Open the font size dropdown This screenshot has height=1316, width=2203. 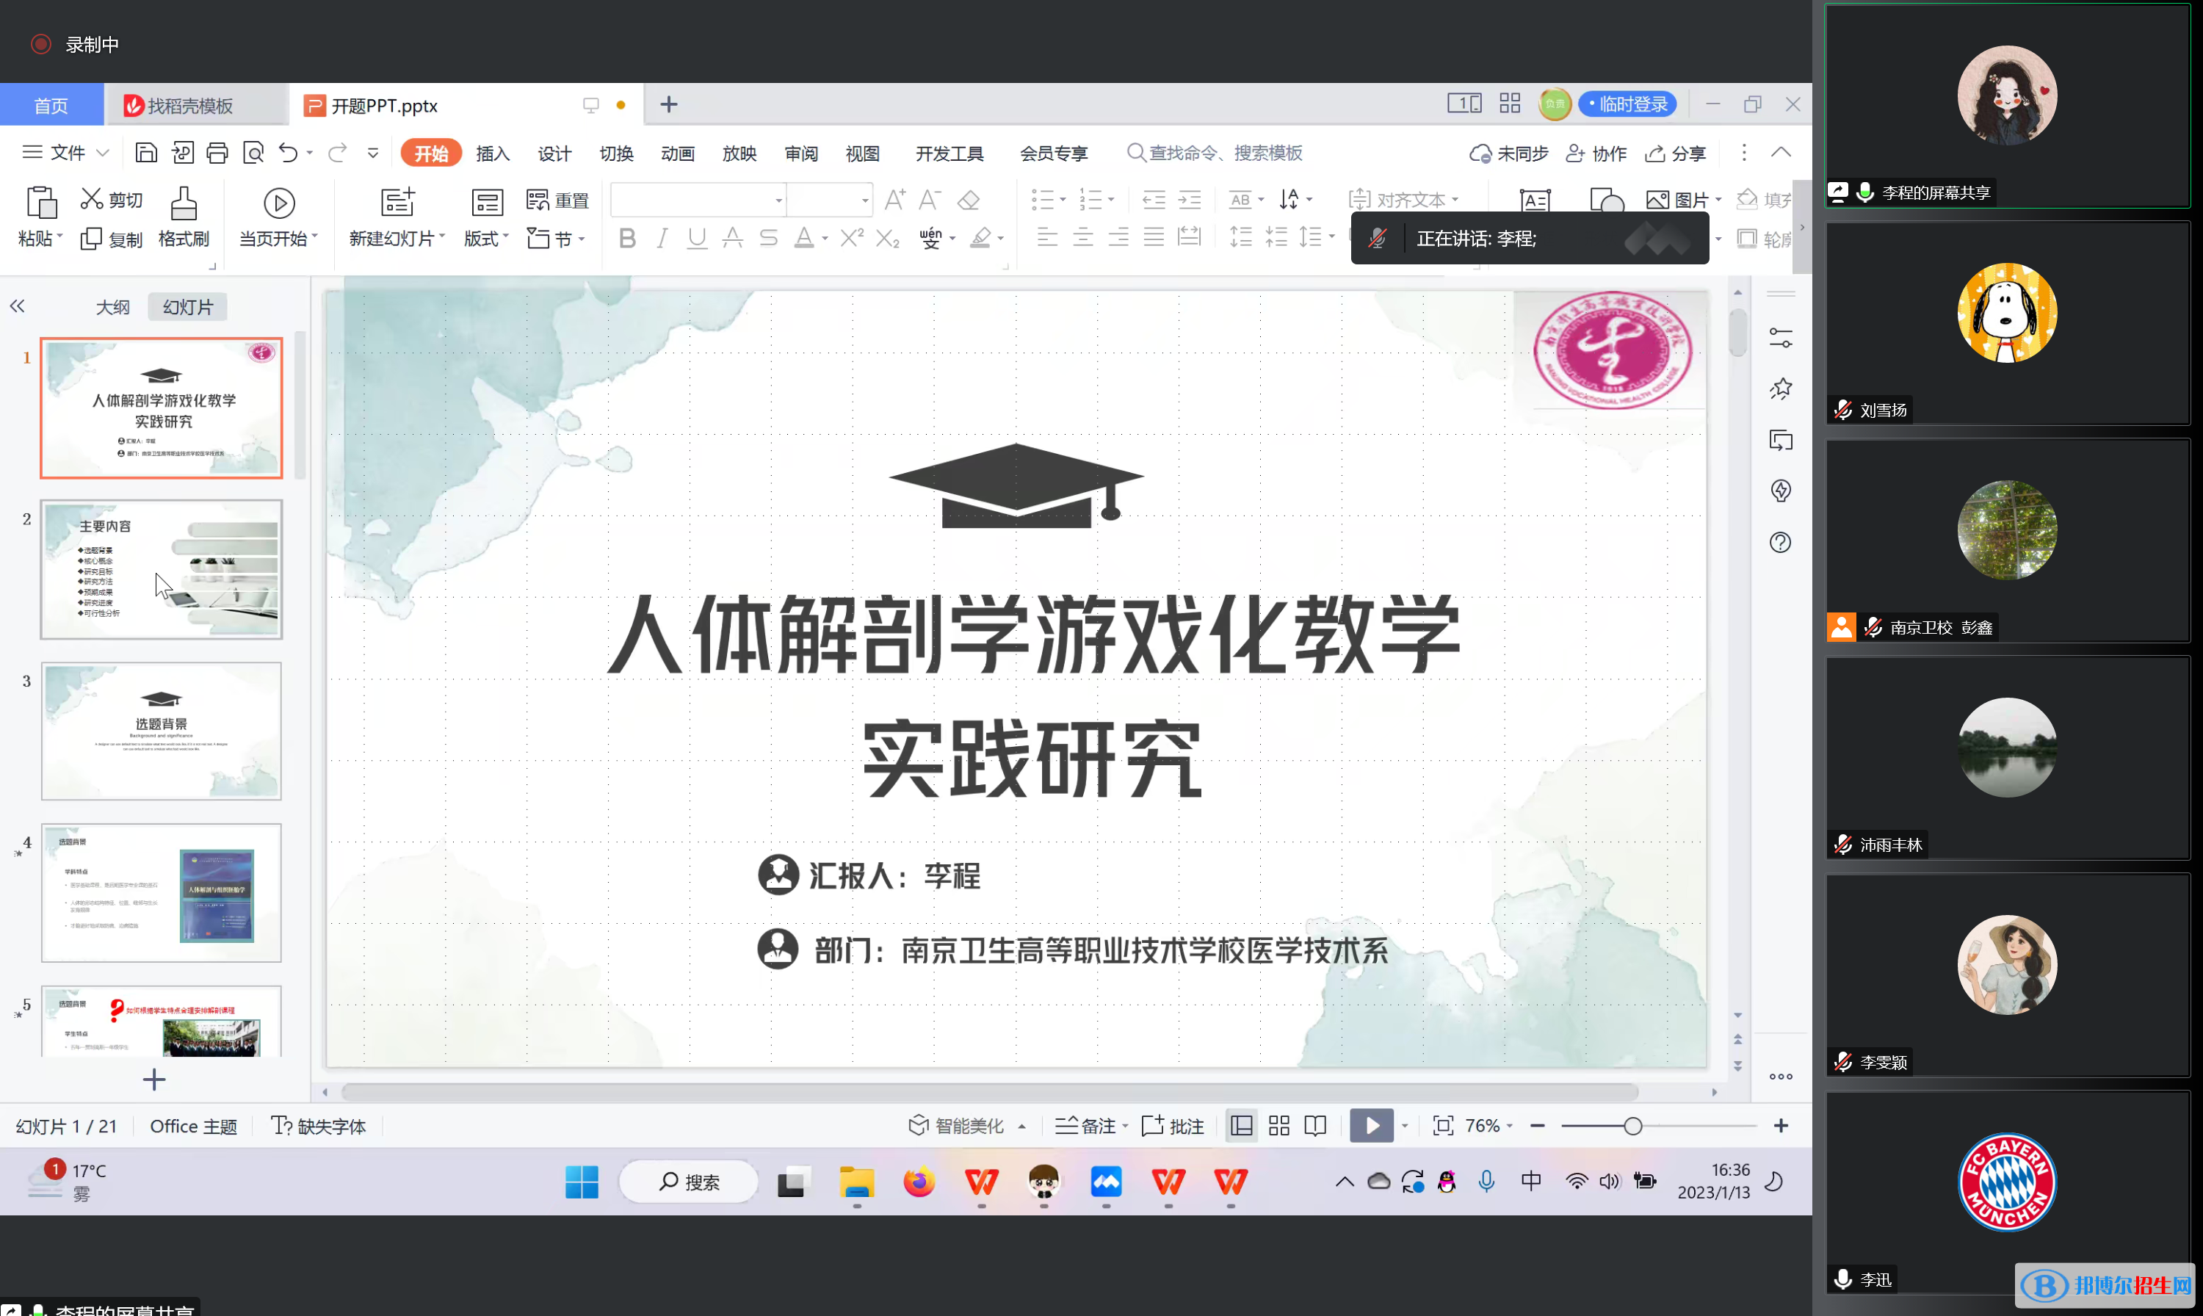(864, 200)
